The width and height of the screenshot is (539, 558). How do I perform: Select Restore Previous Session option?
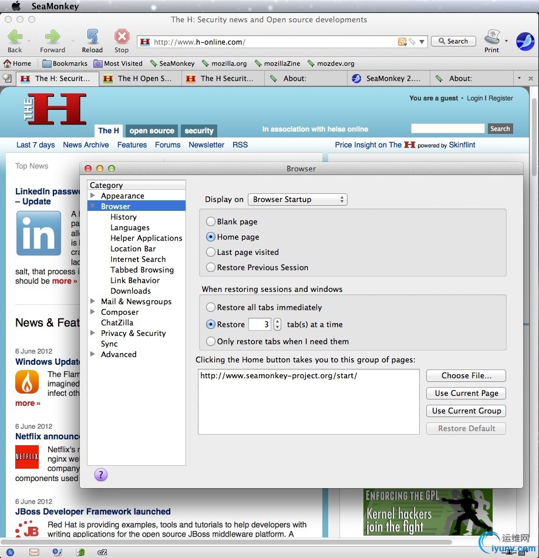point(211,267)
